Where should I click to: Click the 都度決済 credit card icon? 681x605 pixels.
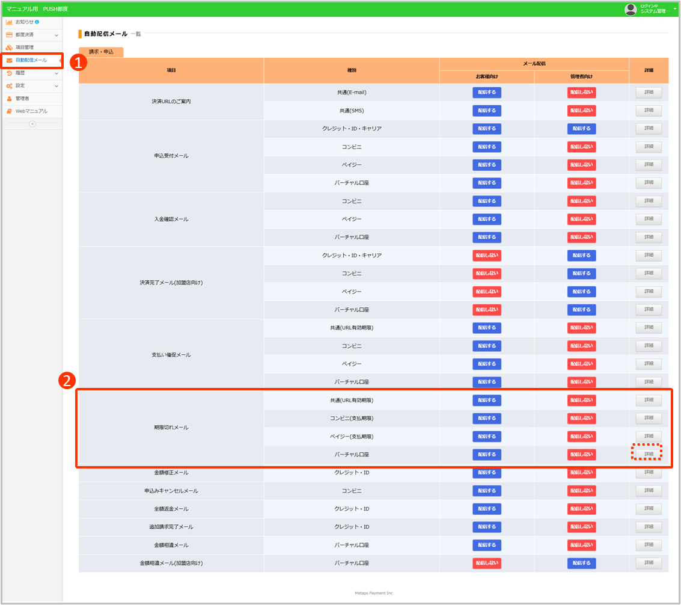9,35
